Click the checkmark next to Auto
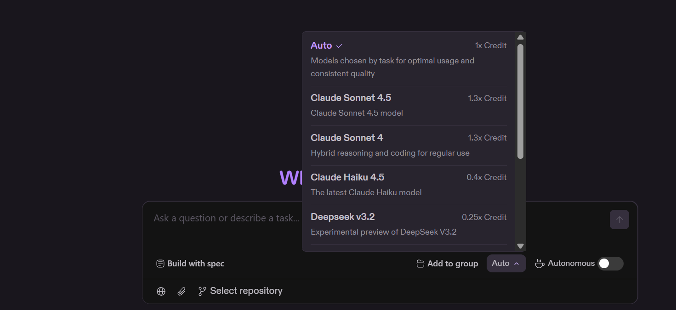 tap(339, 46)
